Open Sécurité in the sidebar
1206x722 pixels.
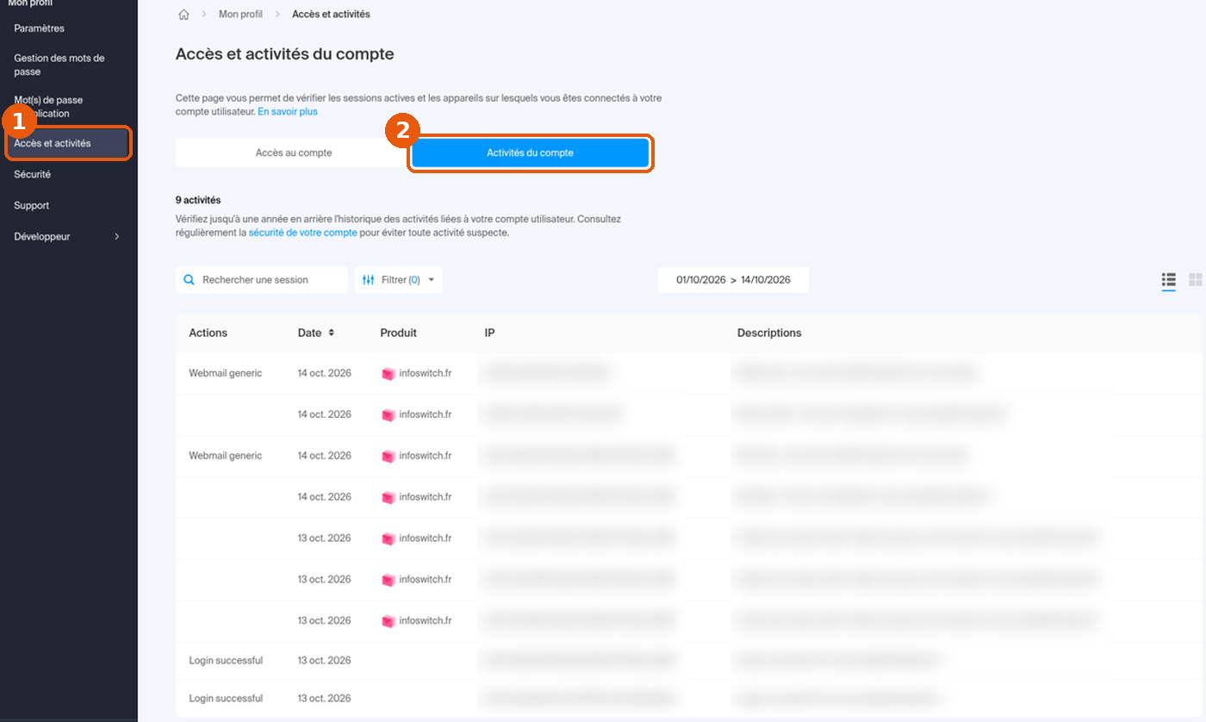point(33,174)
